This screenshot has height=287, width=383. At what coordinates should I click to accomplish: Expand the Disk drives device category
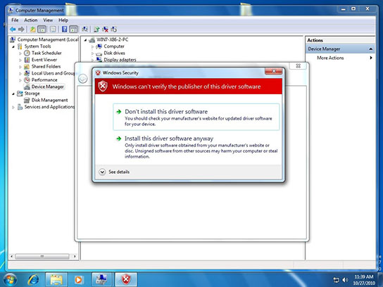(x=92, y=53)
